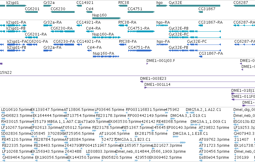Click the l(2)gd1-RA transcript
Image resolution: width=255 pixels, height=162 pixels.
16,25
